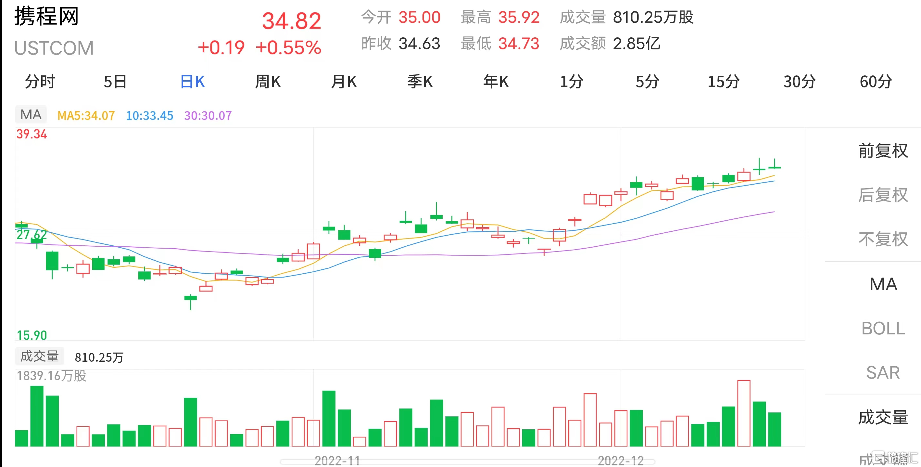921x467 pixels.
Task: Switch to 月K monthly chart
Action: click(x=344, y=82)
